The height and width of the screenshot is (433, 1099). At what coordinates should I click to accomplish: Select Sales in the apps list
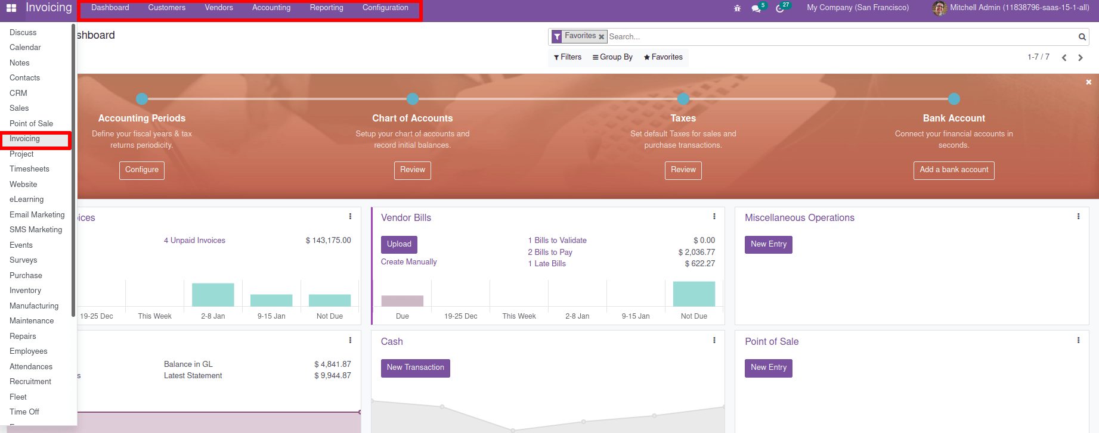[19, 108]
